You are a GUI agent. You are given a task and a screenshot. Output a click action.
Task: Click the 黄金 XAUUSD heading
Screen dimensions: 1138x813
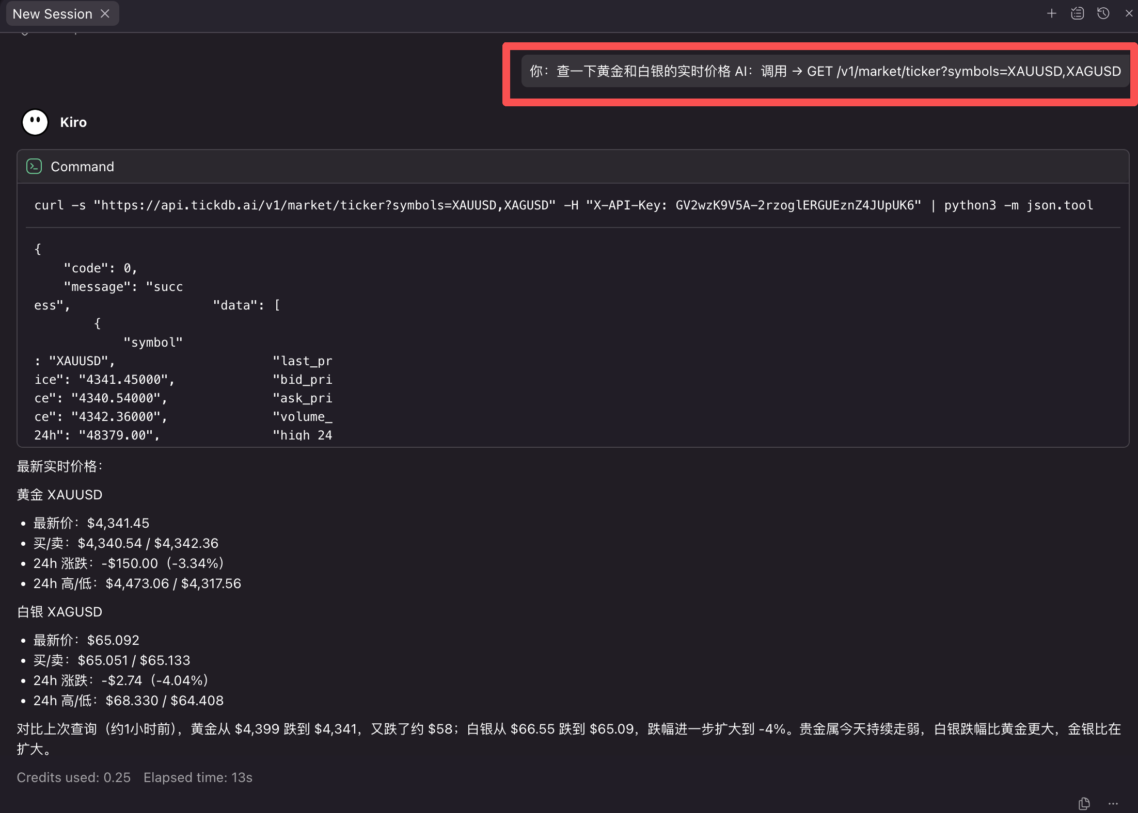coord(59,494)
